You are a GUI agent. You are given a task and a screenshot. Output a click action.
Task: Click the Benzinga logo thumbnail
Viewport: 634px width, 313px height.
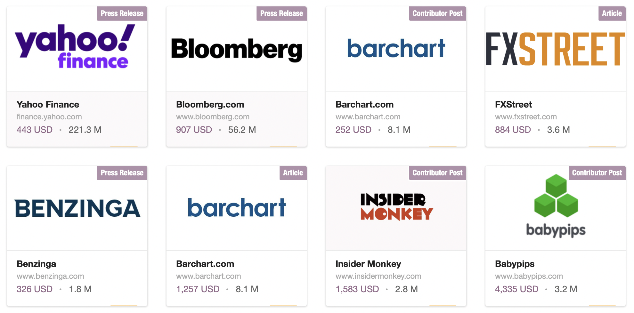pyautogui.click(x=77, y=208)
